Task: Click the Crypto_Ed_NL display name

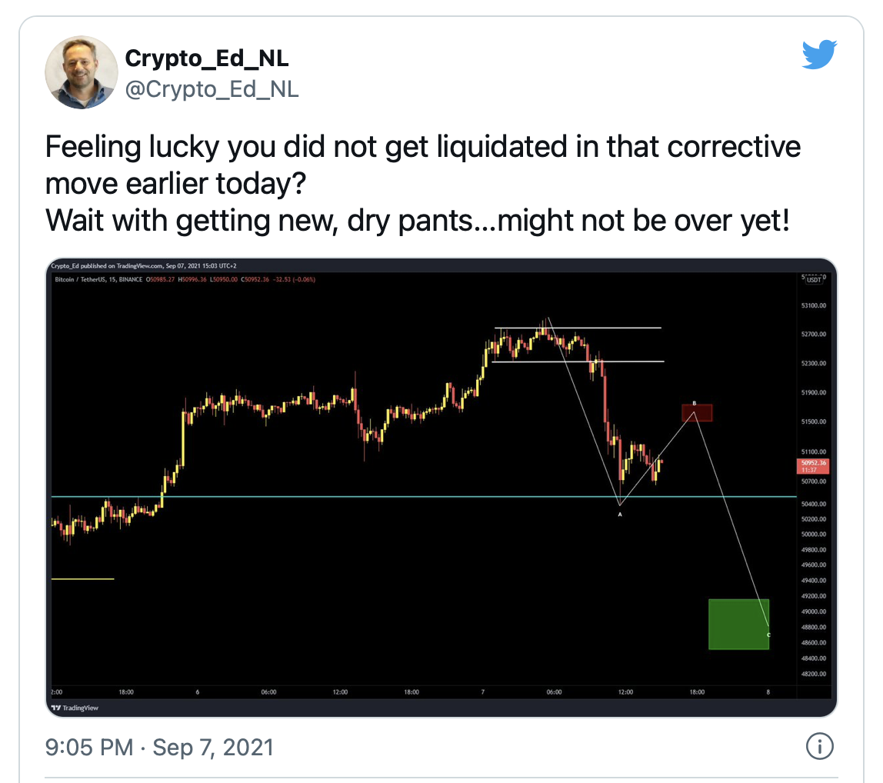Action: pos(207,58)
